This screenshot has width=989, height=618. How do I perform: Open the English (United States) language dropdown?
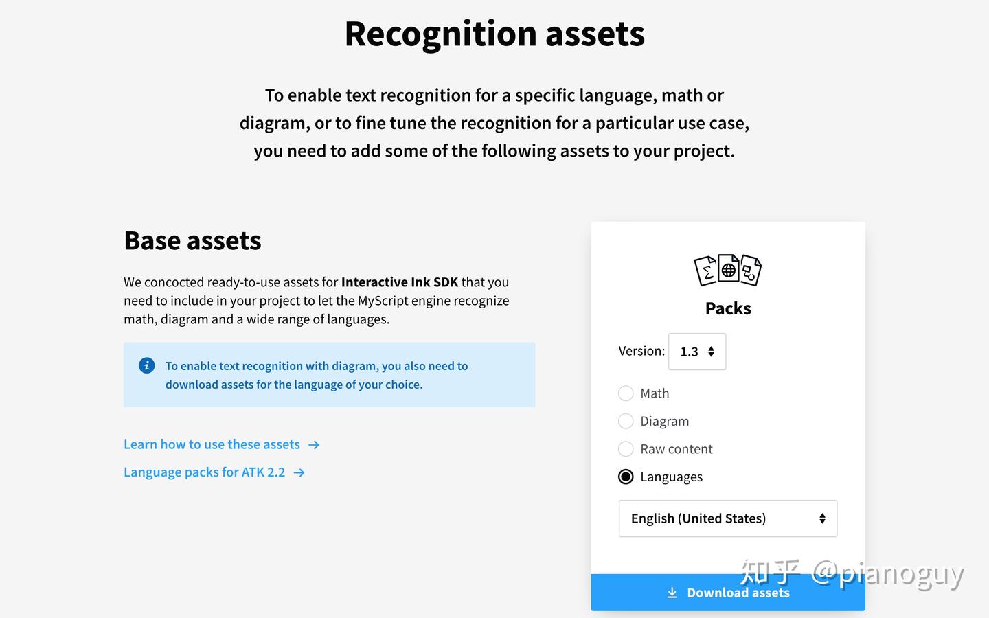click(727, 518)
